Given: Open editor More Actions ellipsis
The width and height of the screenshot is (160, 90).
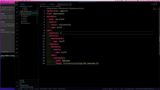Looking at the screenshot, I should click(x=158, y=4).
